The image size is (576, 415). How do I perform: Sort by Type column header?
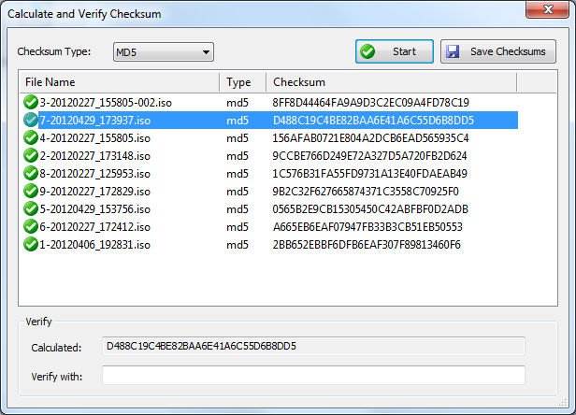click(243, 82)
